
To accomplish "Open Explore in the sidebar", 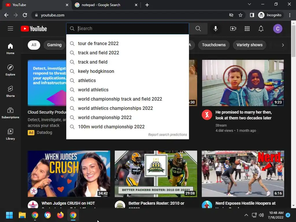I will coord(10,70).
